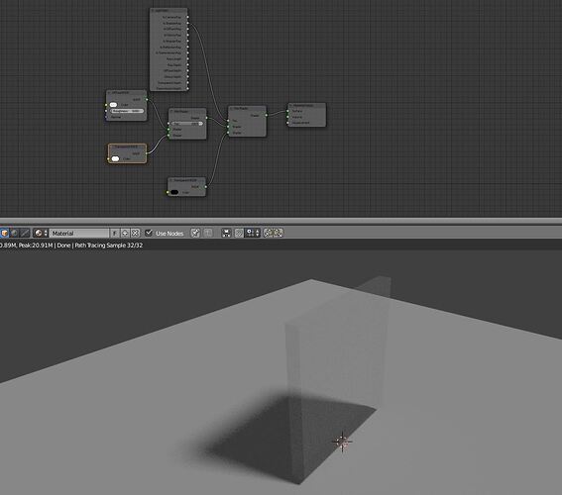The image size is (562, 495).
Task: Collapse the second Mix Shader node
Action: [232, 108]
